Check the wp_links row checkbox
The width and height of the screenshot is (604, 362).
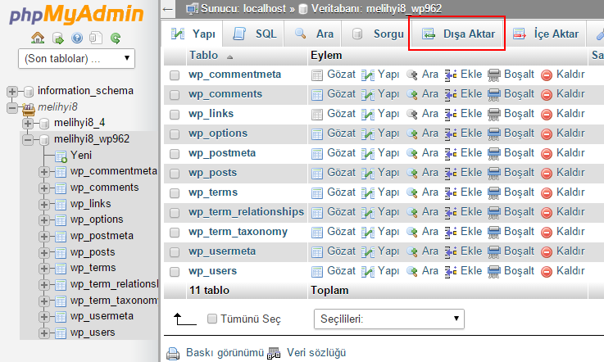175,115
